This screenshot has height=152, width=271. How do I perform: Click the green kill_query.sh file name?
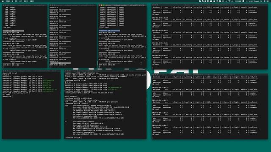49,80
